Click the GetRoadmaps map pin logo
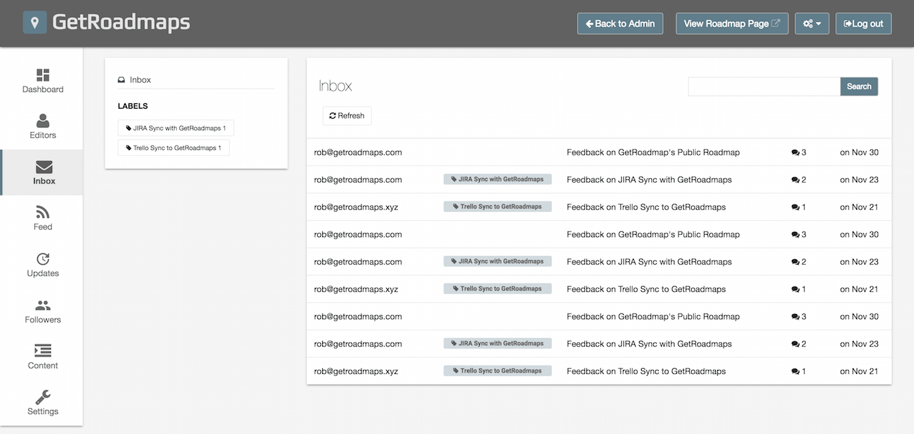This screenshot has width=914, height=434. (35, 22)
